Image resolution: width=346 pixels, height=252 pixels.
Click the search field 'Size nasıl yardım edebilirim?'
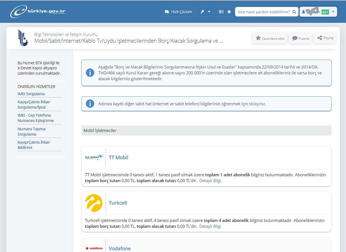coord(263,12)
